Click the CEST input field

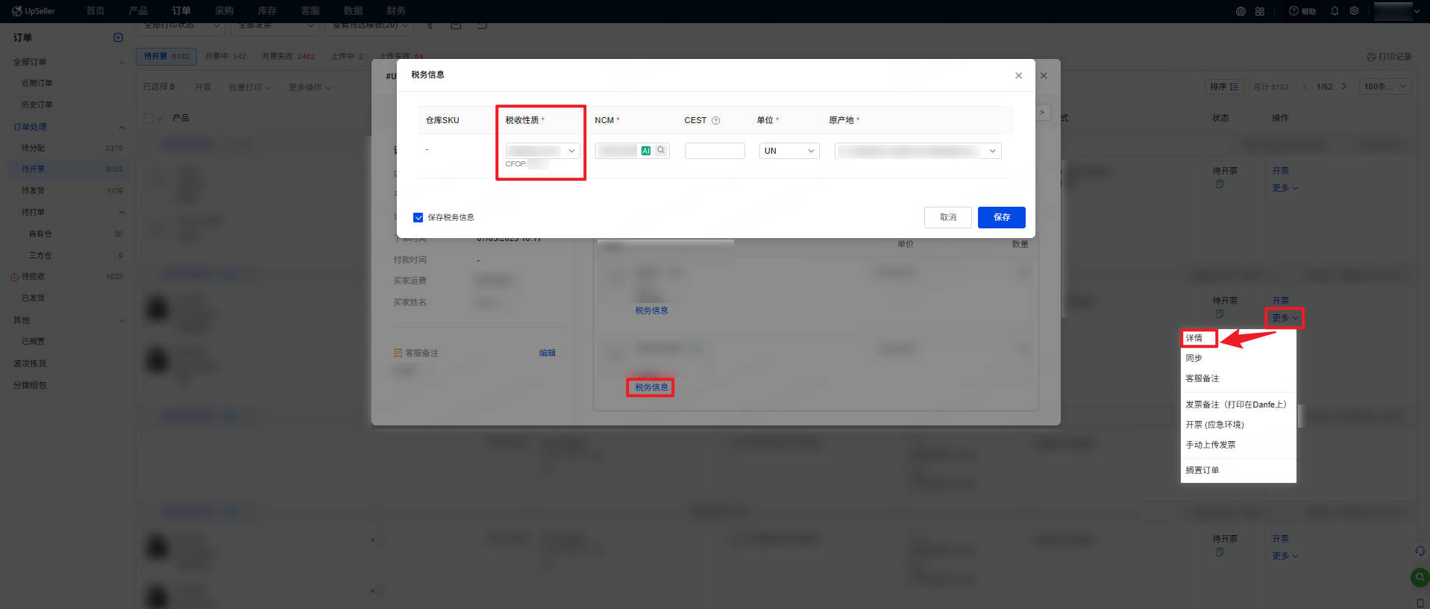(715, 151)
